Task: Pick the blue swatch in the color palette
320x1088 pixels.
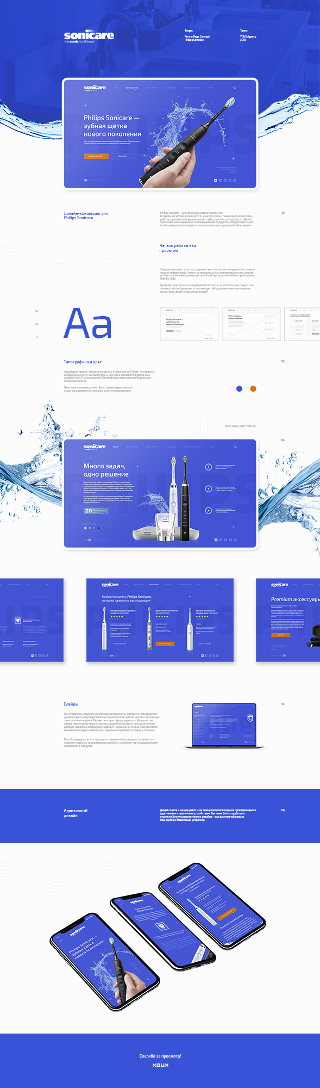Action: 239,388
